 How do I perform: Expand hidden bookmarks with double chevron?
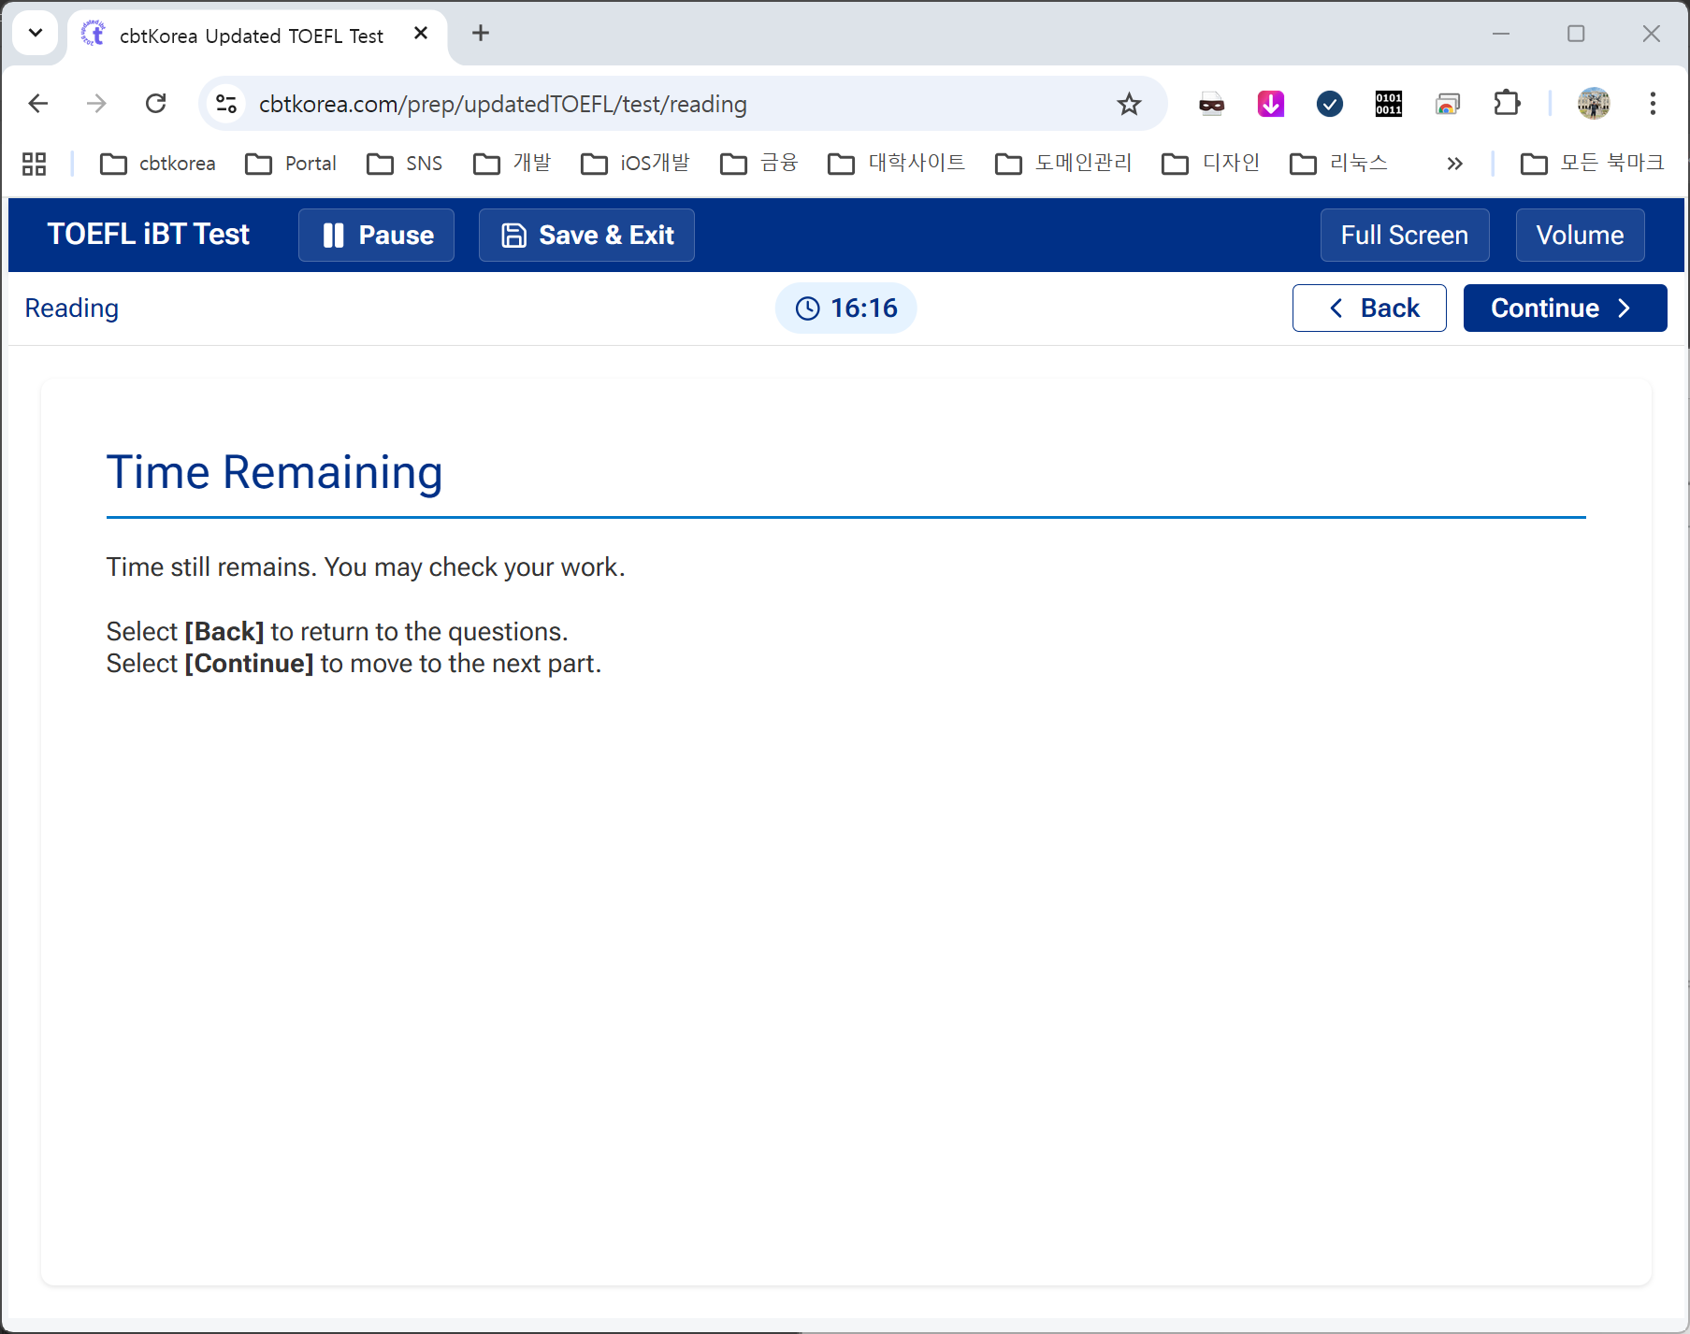(1454, 164)
